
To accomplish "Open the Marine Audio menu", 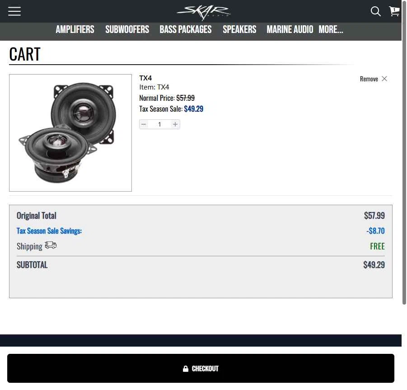I will [x=290, y=29].
